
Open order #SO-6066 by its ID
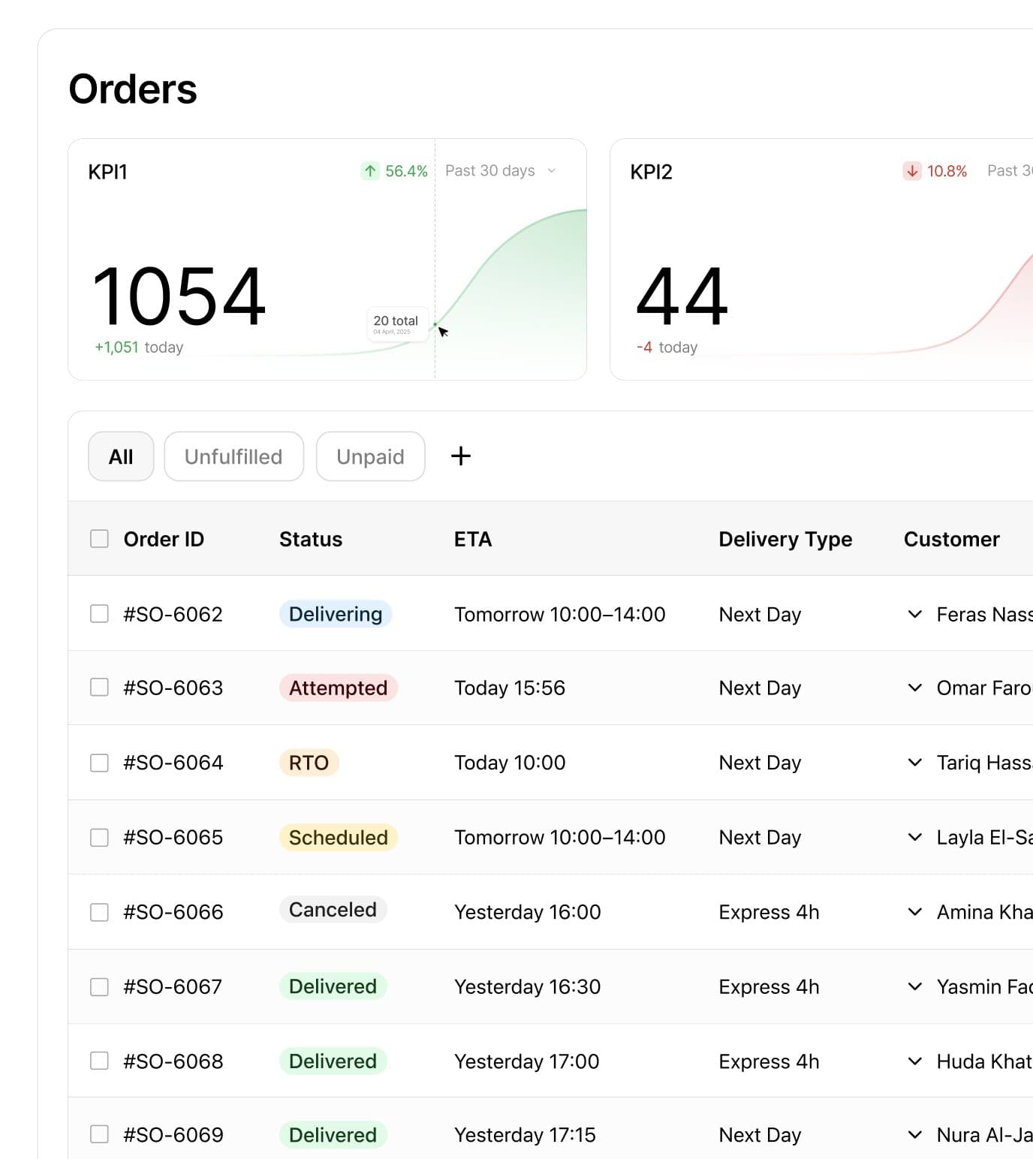coord(173,912)
